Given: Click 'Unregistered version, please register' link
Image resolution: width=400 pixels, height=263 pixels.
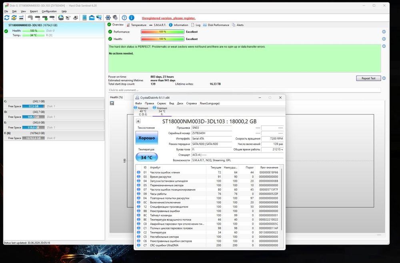Looking at the screenshot, I should (x=169, y=18).
